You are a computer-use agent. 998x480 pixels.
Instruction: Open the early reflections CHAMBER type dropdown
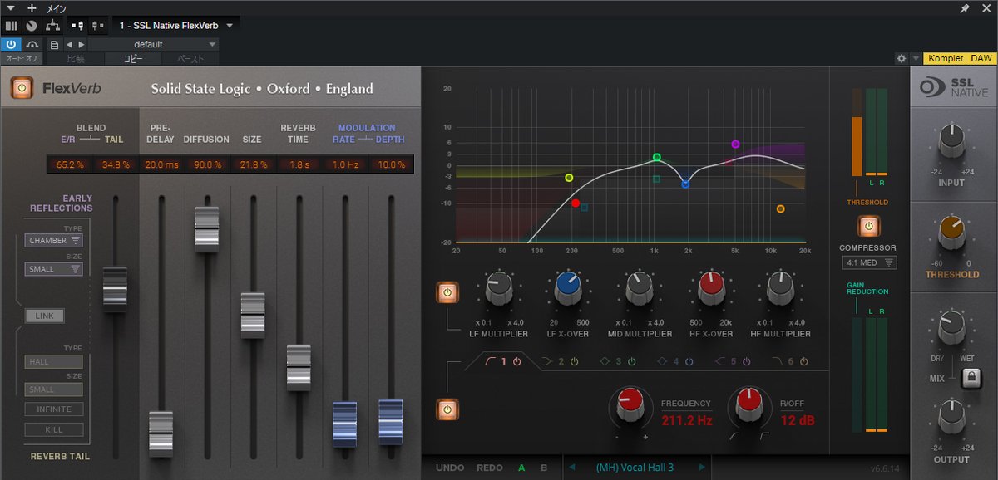54,241
